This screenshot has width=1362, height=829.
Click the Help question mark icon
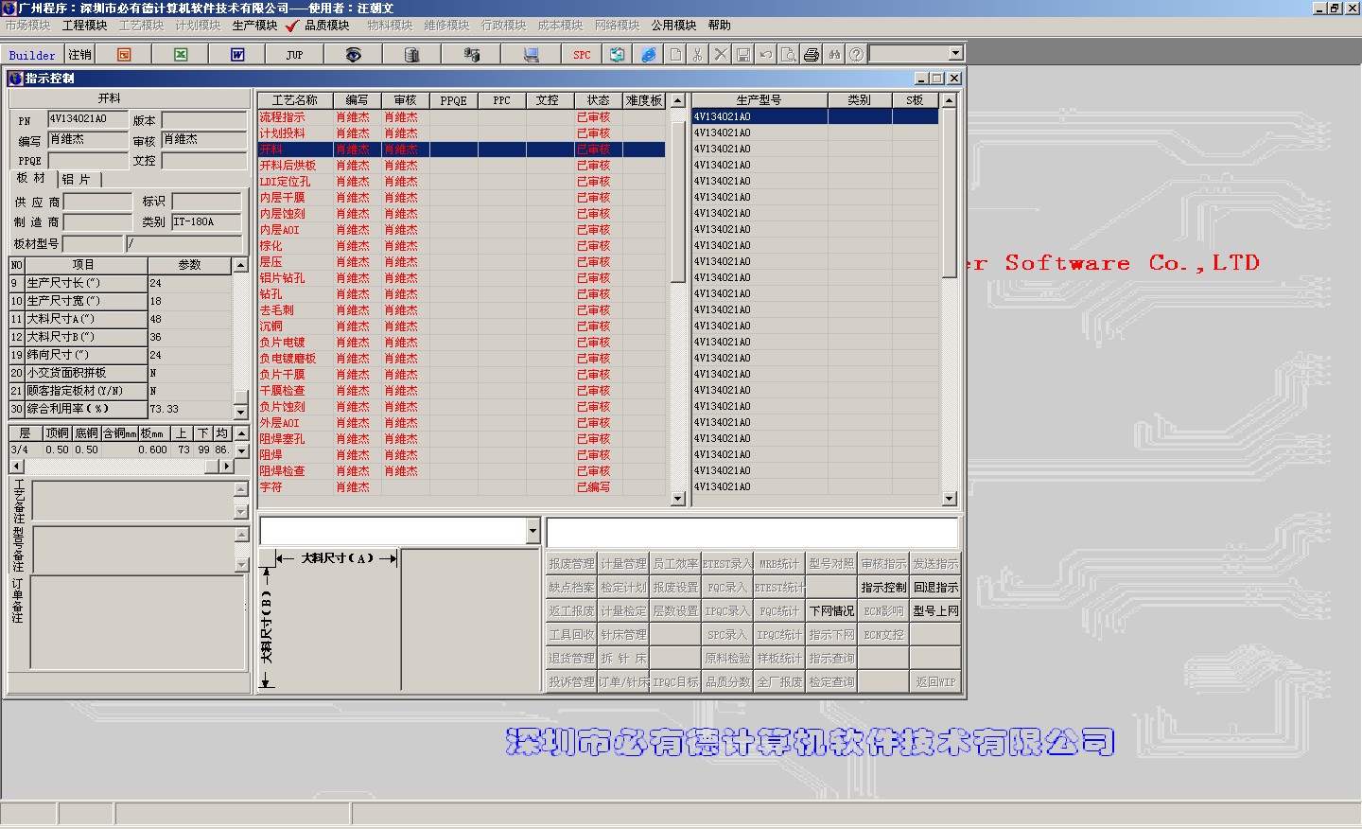click(856, 55)
